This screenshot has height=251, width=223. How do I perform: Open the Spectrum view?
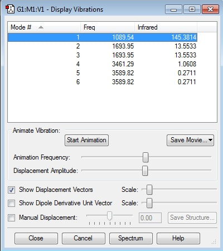(131, 238)
